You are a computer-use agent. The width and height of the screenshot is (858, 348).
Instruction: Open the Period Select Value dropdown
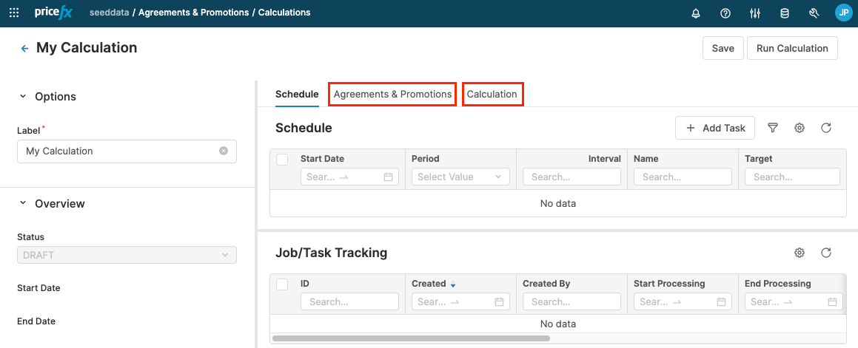pos(459,177)
